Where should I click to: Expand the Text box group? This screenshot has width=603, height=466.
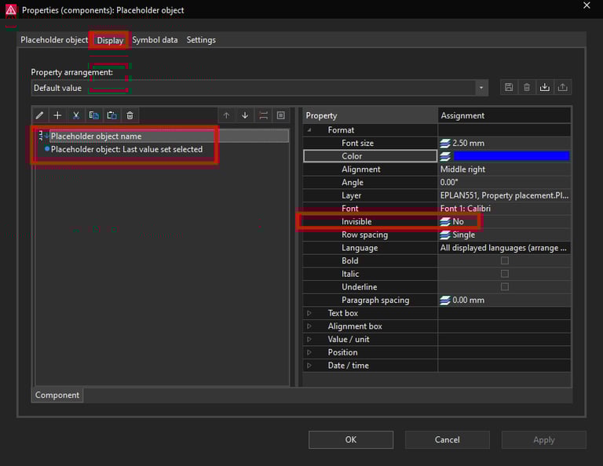coord(309,313)
